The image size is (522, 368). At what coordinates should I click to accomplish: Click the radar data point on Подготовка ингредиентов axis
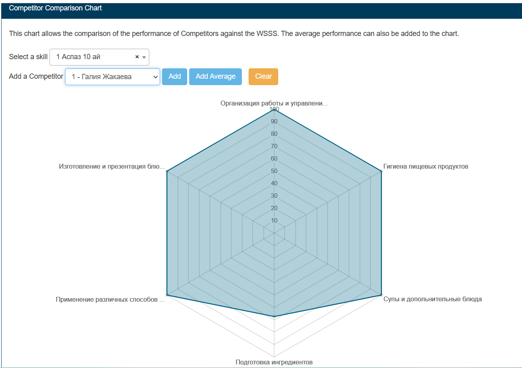coord(274,316)
